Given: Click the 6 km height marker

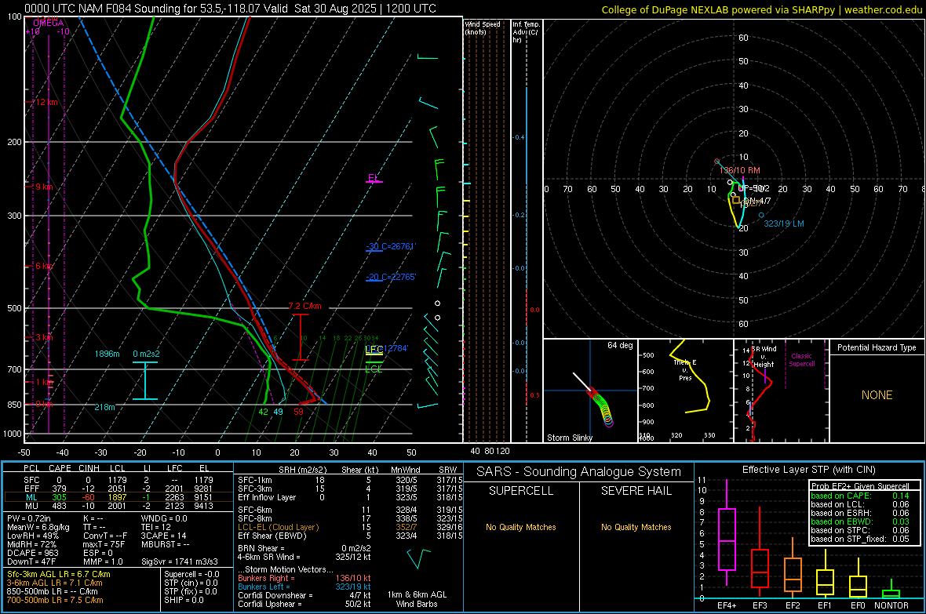Looking at the screenshot, I should [x=44, y=267].
